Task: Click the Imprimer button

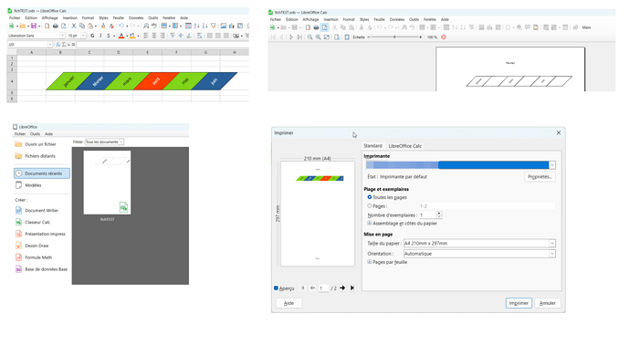Action: 519,303
